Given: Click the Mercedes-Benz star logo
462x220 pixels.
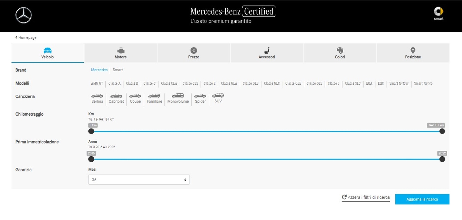Looking at the screenshot, I should [x=23, y=15].
